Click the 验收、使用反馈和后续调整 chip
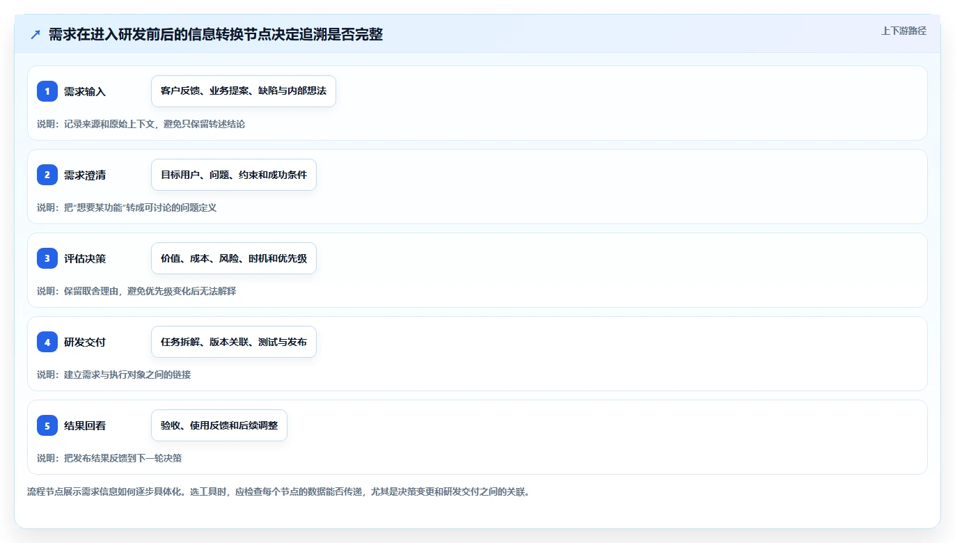Image resolution: width=955 pixels, height=543 pixels. tap(219, 425)
